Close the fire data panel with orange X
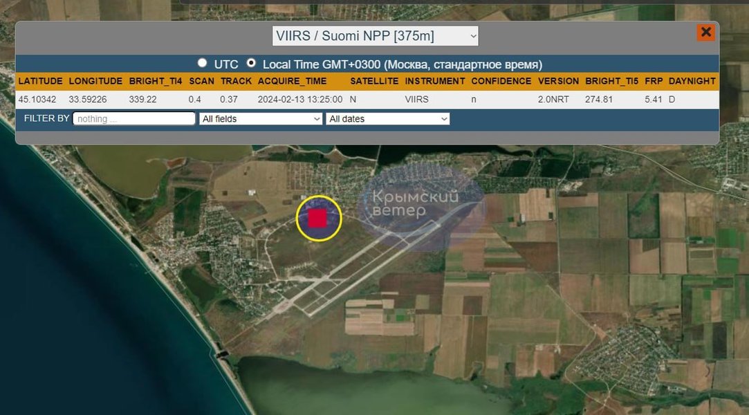 point(705,32)
